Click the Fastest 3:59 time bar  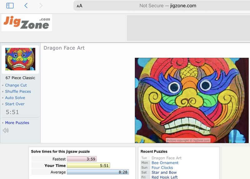[x=82, y=159]
